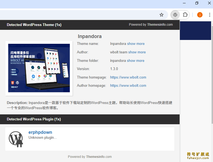This screenshot has height=162, width=213.
Task: Click the erphpdown plugin WordPress icon
Action: pos(16,139)
